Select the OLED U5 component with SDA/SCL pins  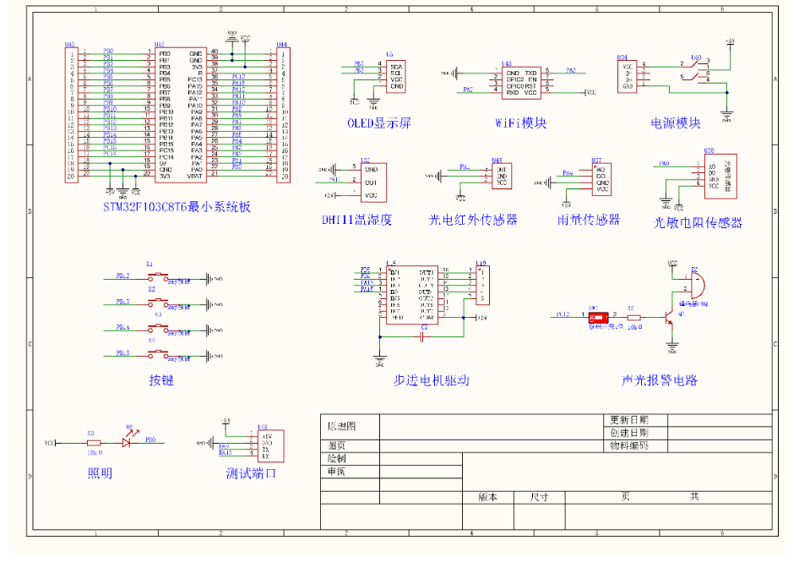[396, 77]
